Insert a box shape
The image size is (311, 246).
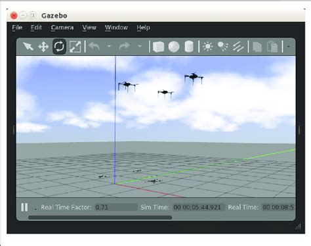tap(158, 47)
